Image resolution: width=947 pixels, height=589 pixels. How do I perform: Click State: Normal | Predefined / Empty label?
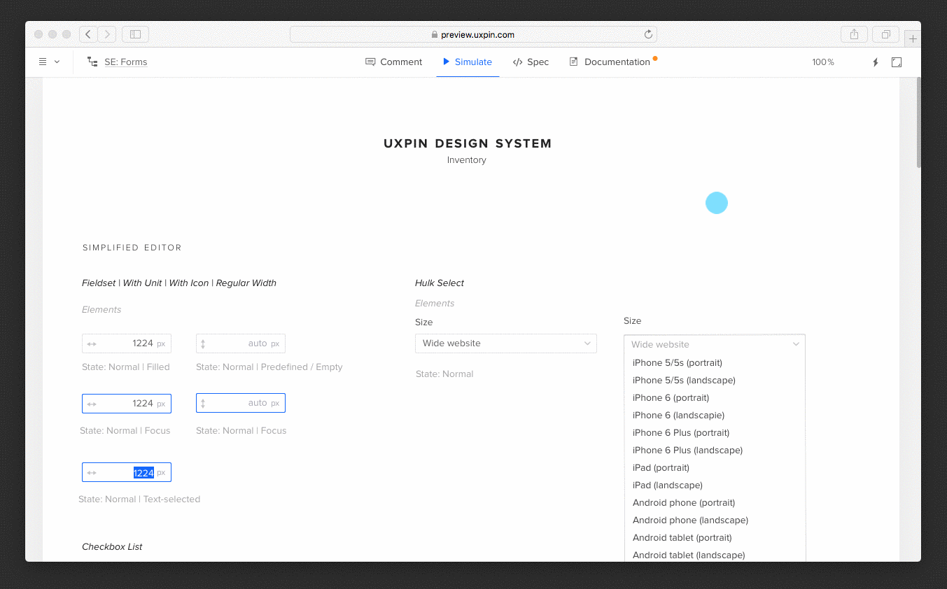[269, 367]
